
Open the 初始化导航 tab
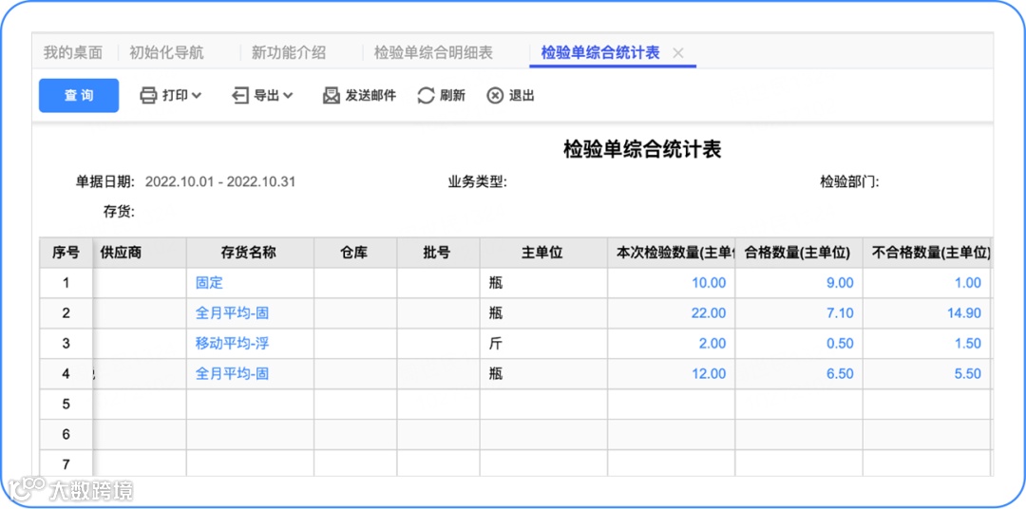click(x=166, y=53)
